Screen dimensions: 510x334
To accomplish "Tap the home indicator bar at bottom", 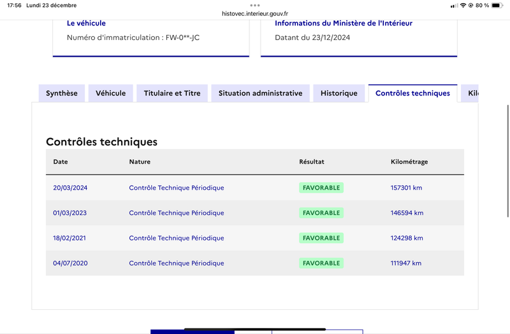I will tap(255, 329).
